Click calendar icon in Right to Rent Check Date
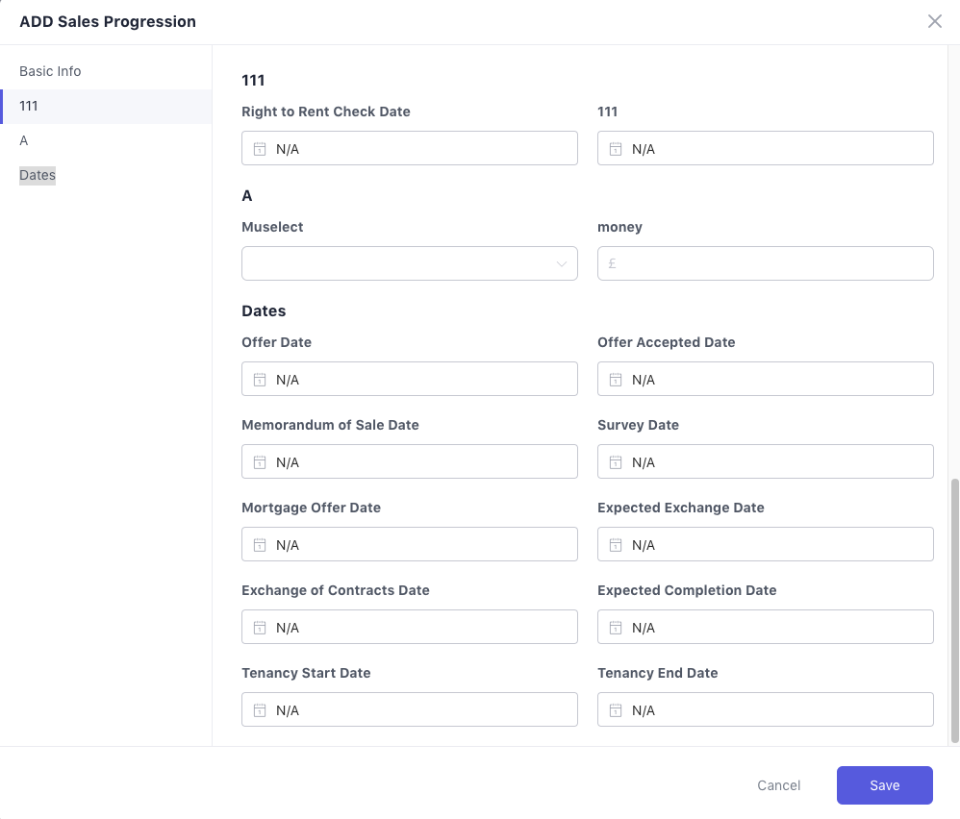This screenshot has width=960, height=819. click(x=259, y=149)
